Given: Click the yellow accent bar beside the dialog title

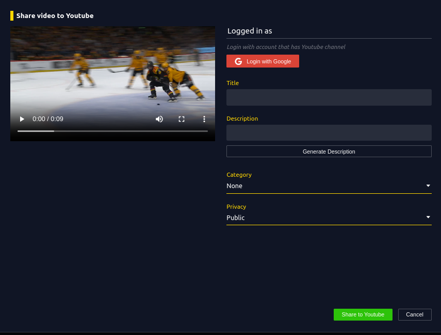Looking at the screenshot, I should point(11,15).
